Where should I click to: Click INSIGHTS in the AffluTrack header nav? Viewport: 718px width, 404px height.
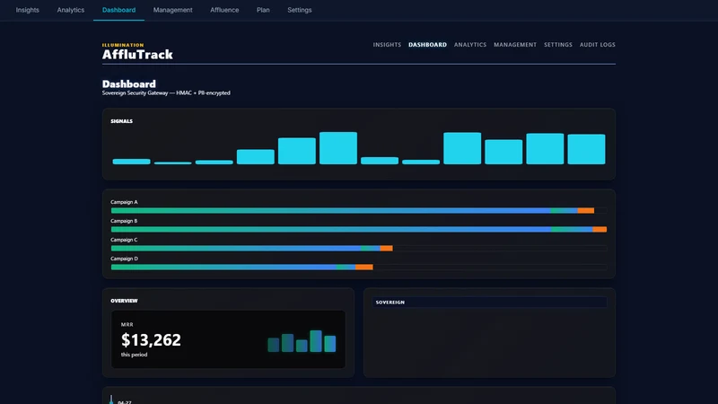[387, 45]
